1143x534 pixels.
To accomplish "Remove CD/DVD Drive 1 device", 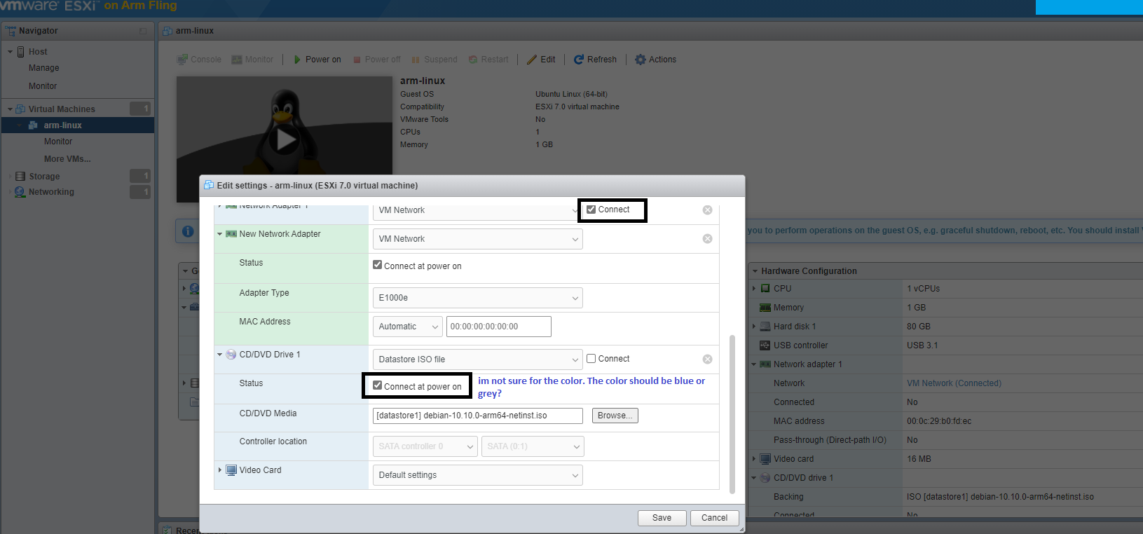I will point(707,359).
